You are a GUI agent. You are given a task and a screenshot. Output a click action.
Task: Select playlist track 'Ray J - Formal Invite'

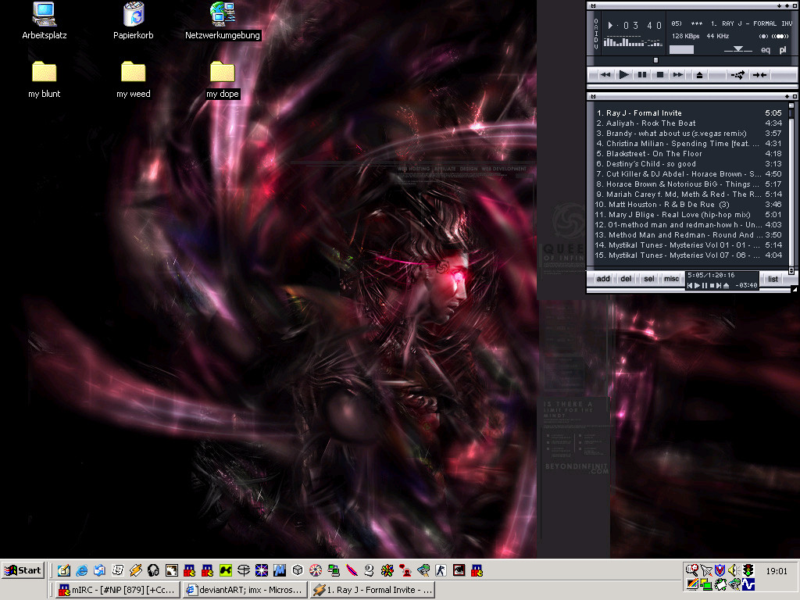pos(689,112)
